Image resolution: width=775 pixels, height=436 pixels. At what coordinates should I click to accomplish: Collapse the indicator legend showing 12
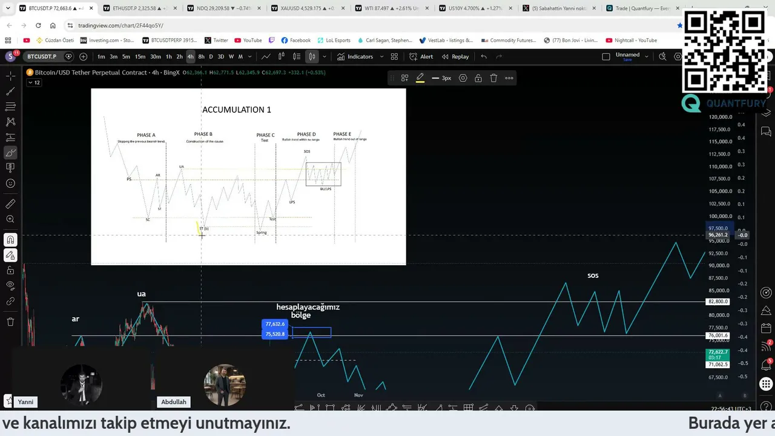(x=33, y=83)
